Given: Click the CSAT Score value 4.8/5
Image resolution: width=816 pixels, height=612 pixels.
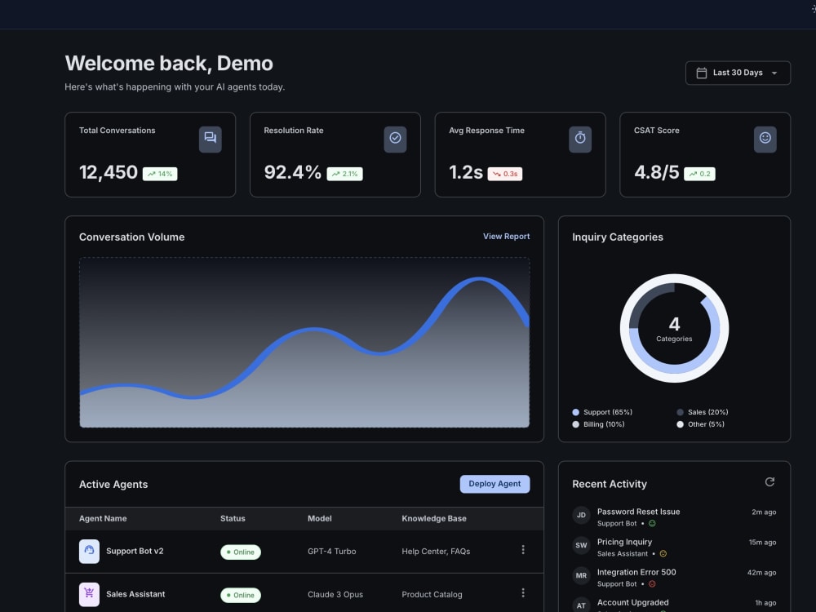Looking at the screenshot, I should 656,172.
